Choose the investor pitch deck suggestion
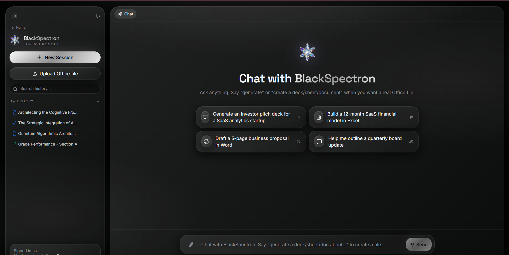This screenshot has width=509, height=255. 251,117
